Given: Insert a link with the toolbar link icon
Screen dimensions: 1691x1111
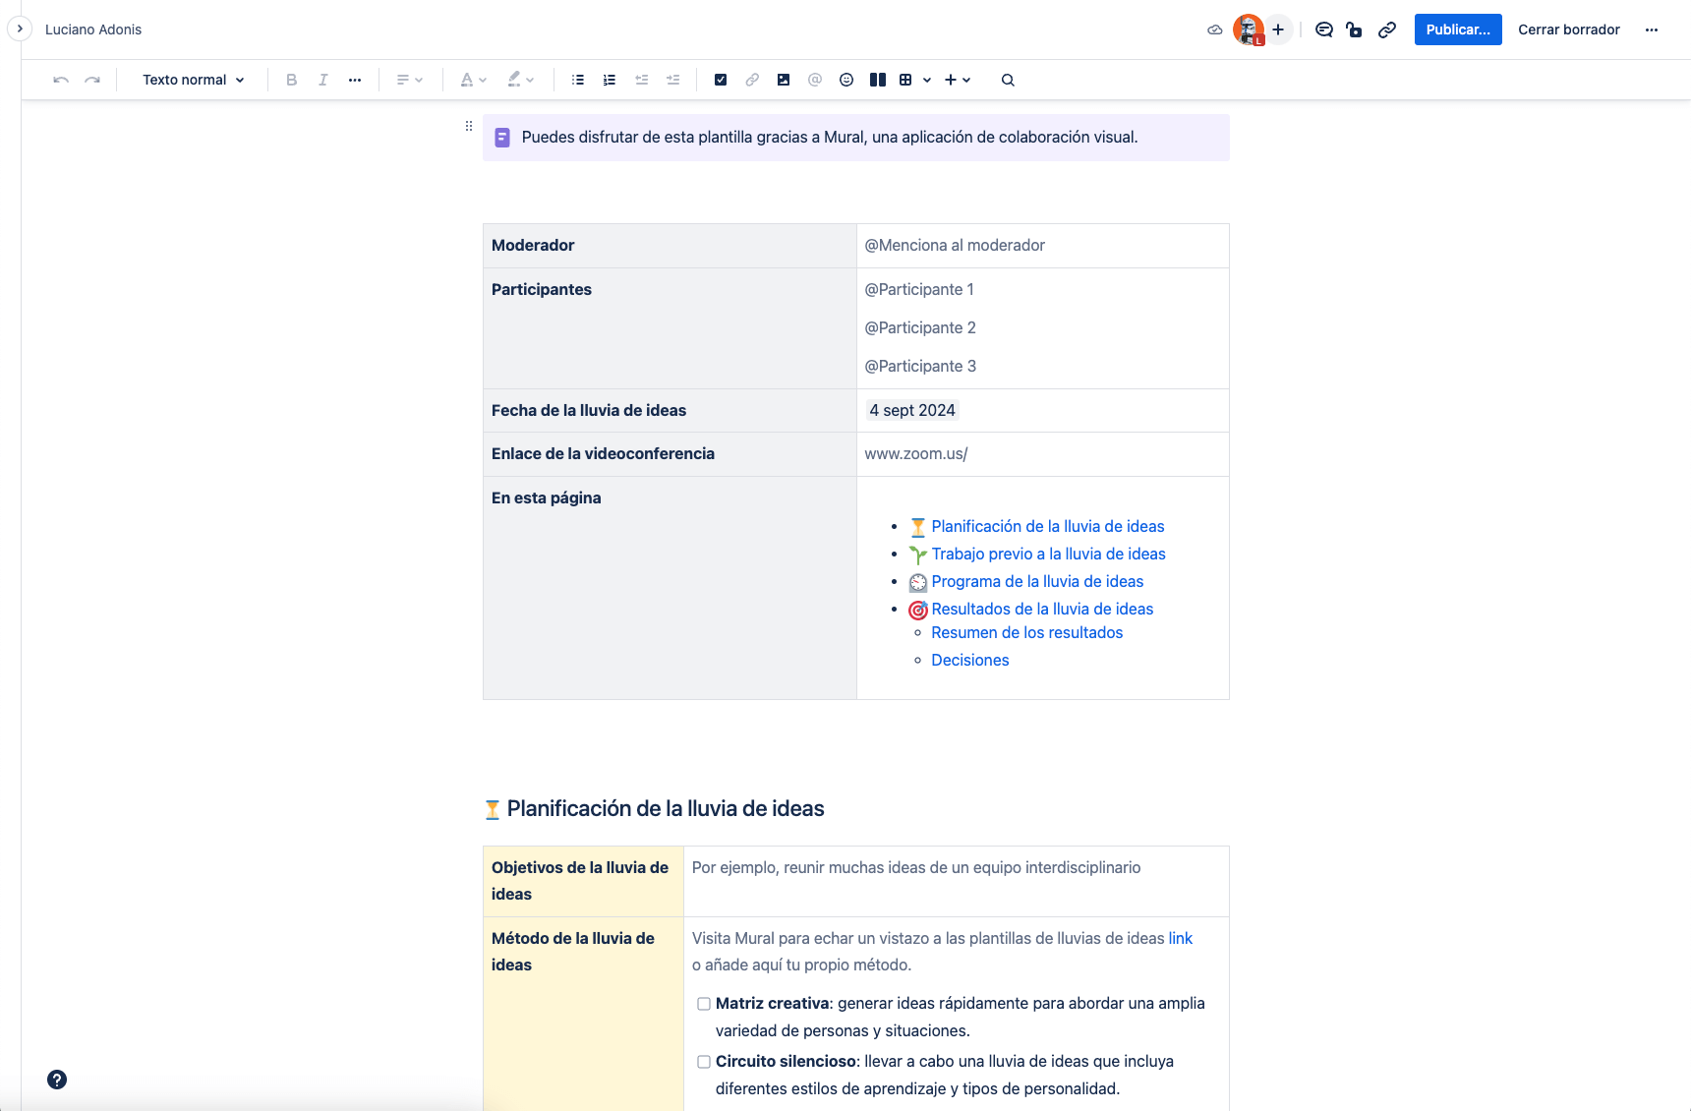Looking at the screenshot, I should (x=752, y=80).
